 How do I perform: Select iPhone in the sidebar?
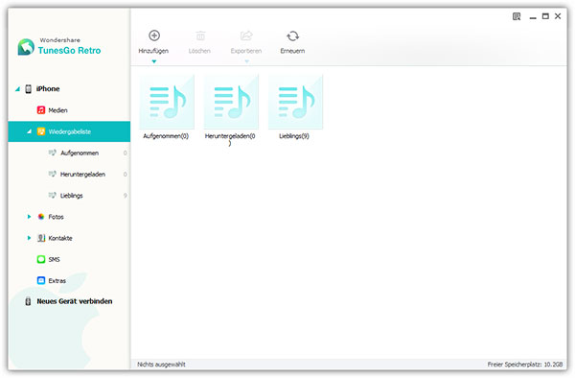click(x=48, y=89)
